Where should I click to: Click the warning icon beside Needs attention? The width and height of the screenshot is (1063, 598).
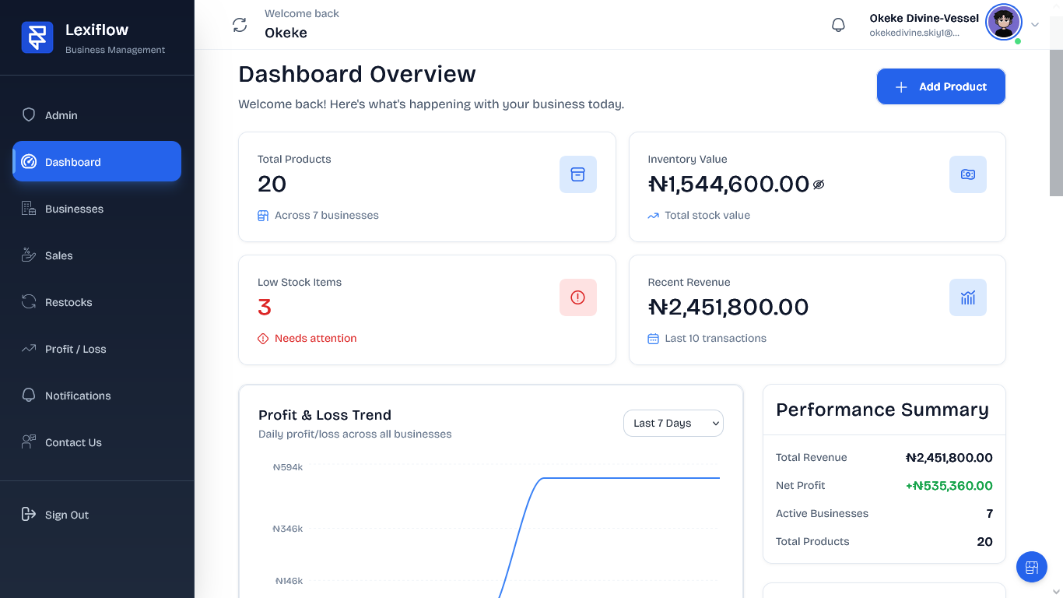pyautogui.click(x=263, y=339)
